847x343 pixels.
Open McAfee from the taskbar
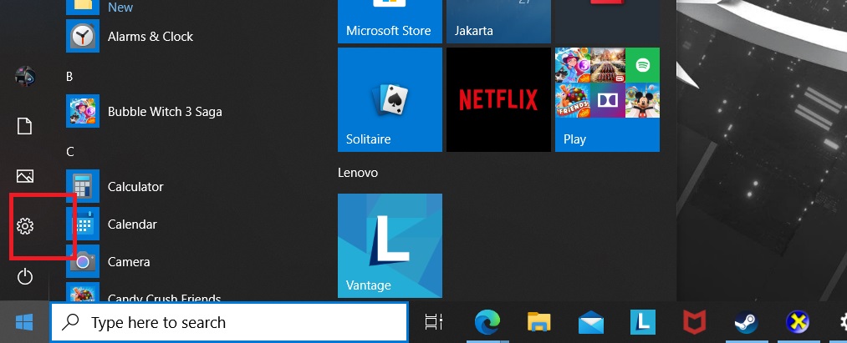pos(694,322)
